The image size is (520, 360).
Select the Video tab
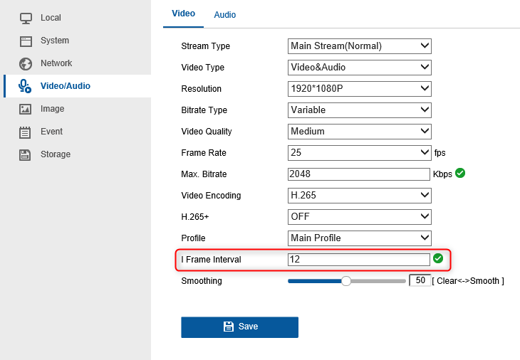pyautogui.click(x=183, y=14)
